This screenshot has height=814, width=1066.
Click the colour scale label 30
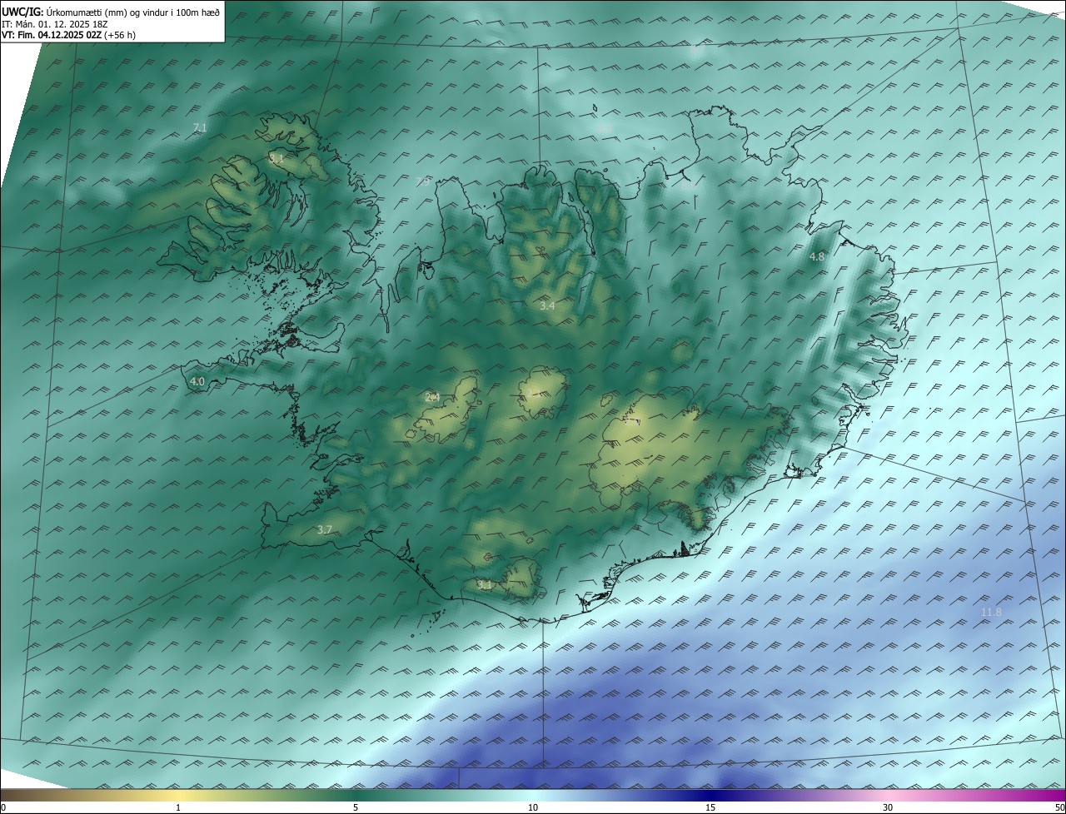[x=888, y=808]
